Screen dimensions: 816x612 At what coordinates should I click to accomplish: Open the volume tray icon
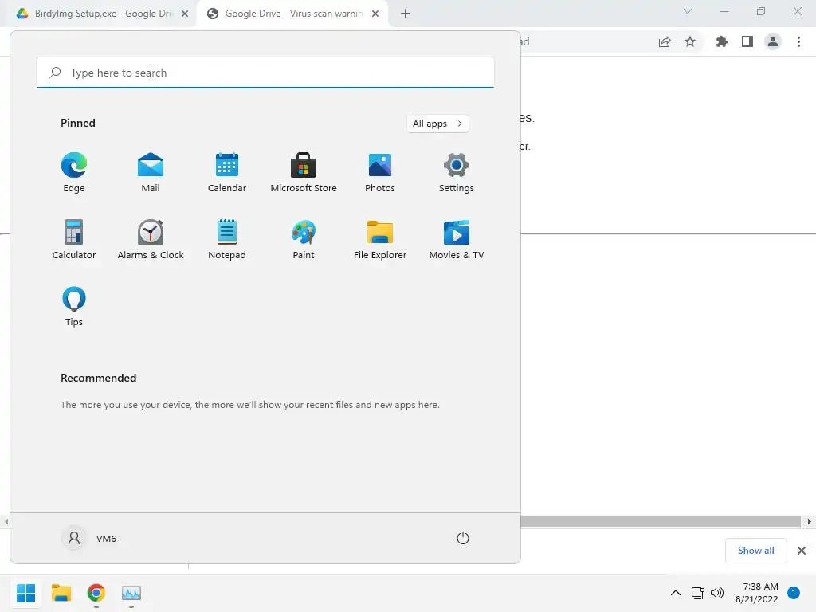[x=717, y=593]
